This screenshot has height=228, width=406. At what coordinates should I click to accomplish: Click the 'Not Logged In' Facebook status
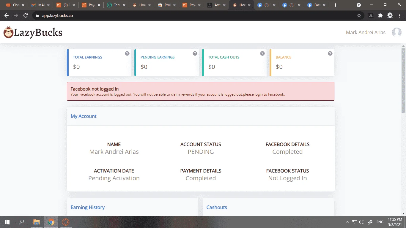pos(287,178)
